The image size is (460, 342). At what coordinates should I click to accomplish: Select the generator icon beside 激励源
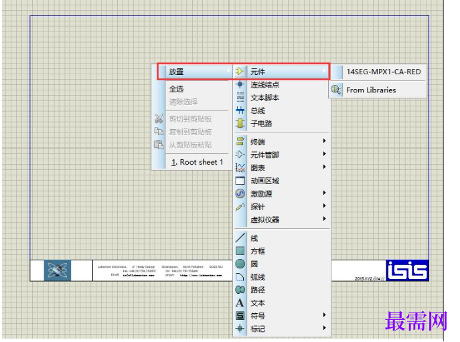240,193
